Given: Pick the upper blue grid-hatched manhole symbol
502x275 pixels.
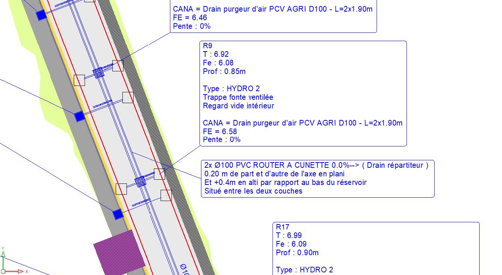Looking at the screenshot, I should click(x=98, y=72).
